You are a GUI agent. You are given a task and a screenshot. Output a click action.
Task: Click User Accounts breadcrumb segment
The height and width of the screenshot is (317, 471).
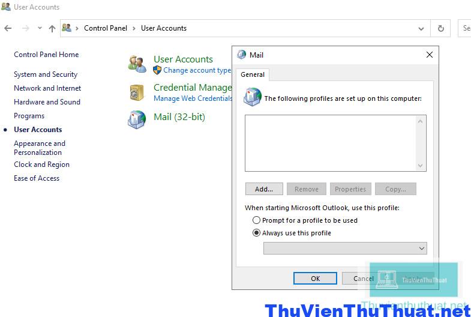click(164, 28)
